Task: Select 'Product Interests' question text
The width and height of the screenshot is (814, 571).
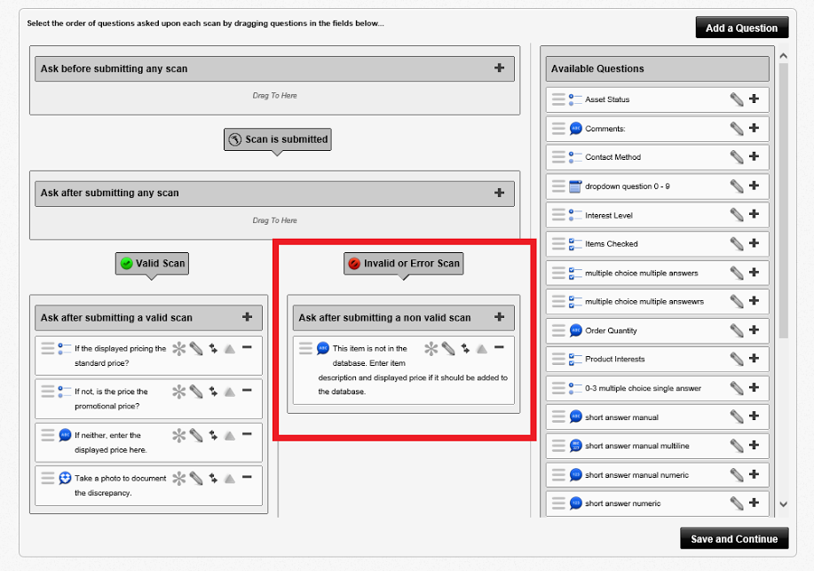Action: point(614,359)
